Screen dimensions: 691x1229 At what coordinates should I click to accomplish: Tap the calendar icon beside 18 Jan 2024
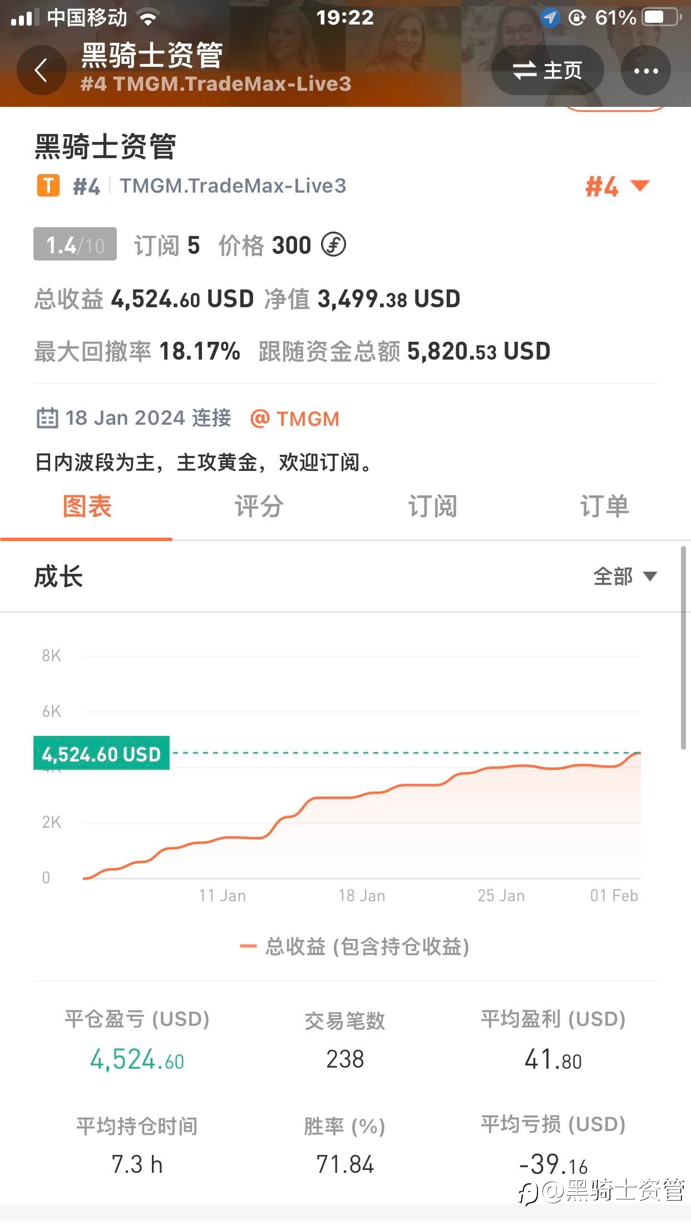tap(47, 418)
